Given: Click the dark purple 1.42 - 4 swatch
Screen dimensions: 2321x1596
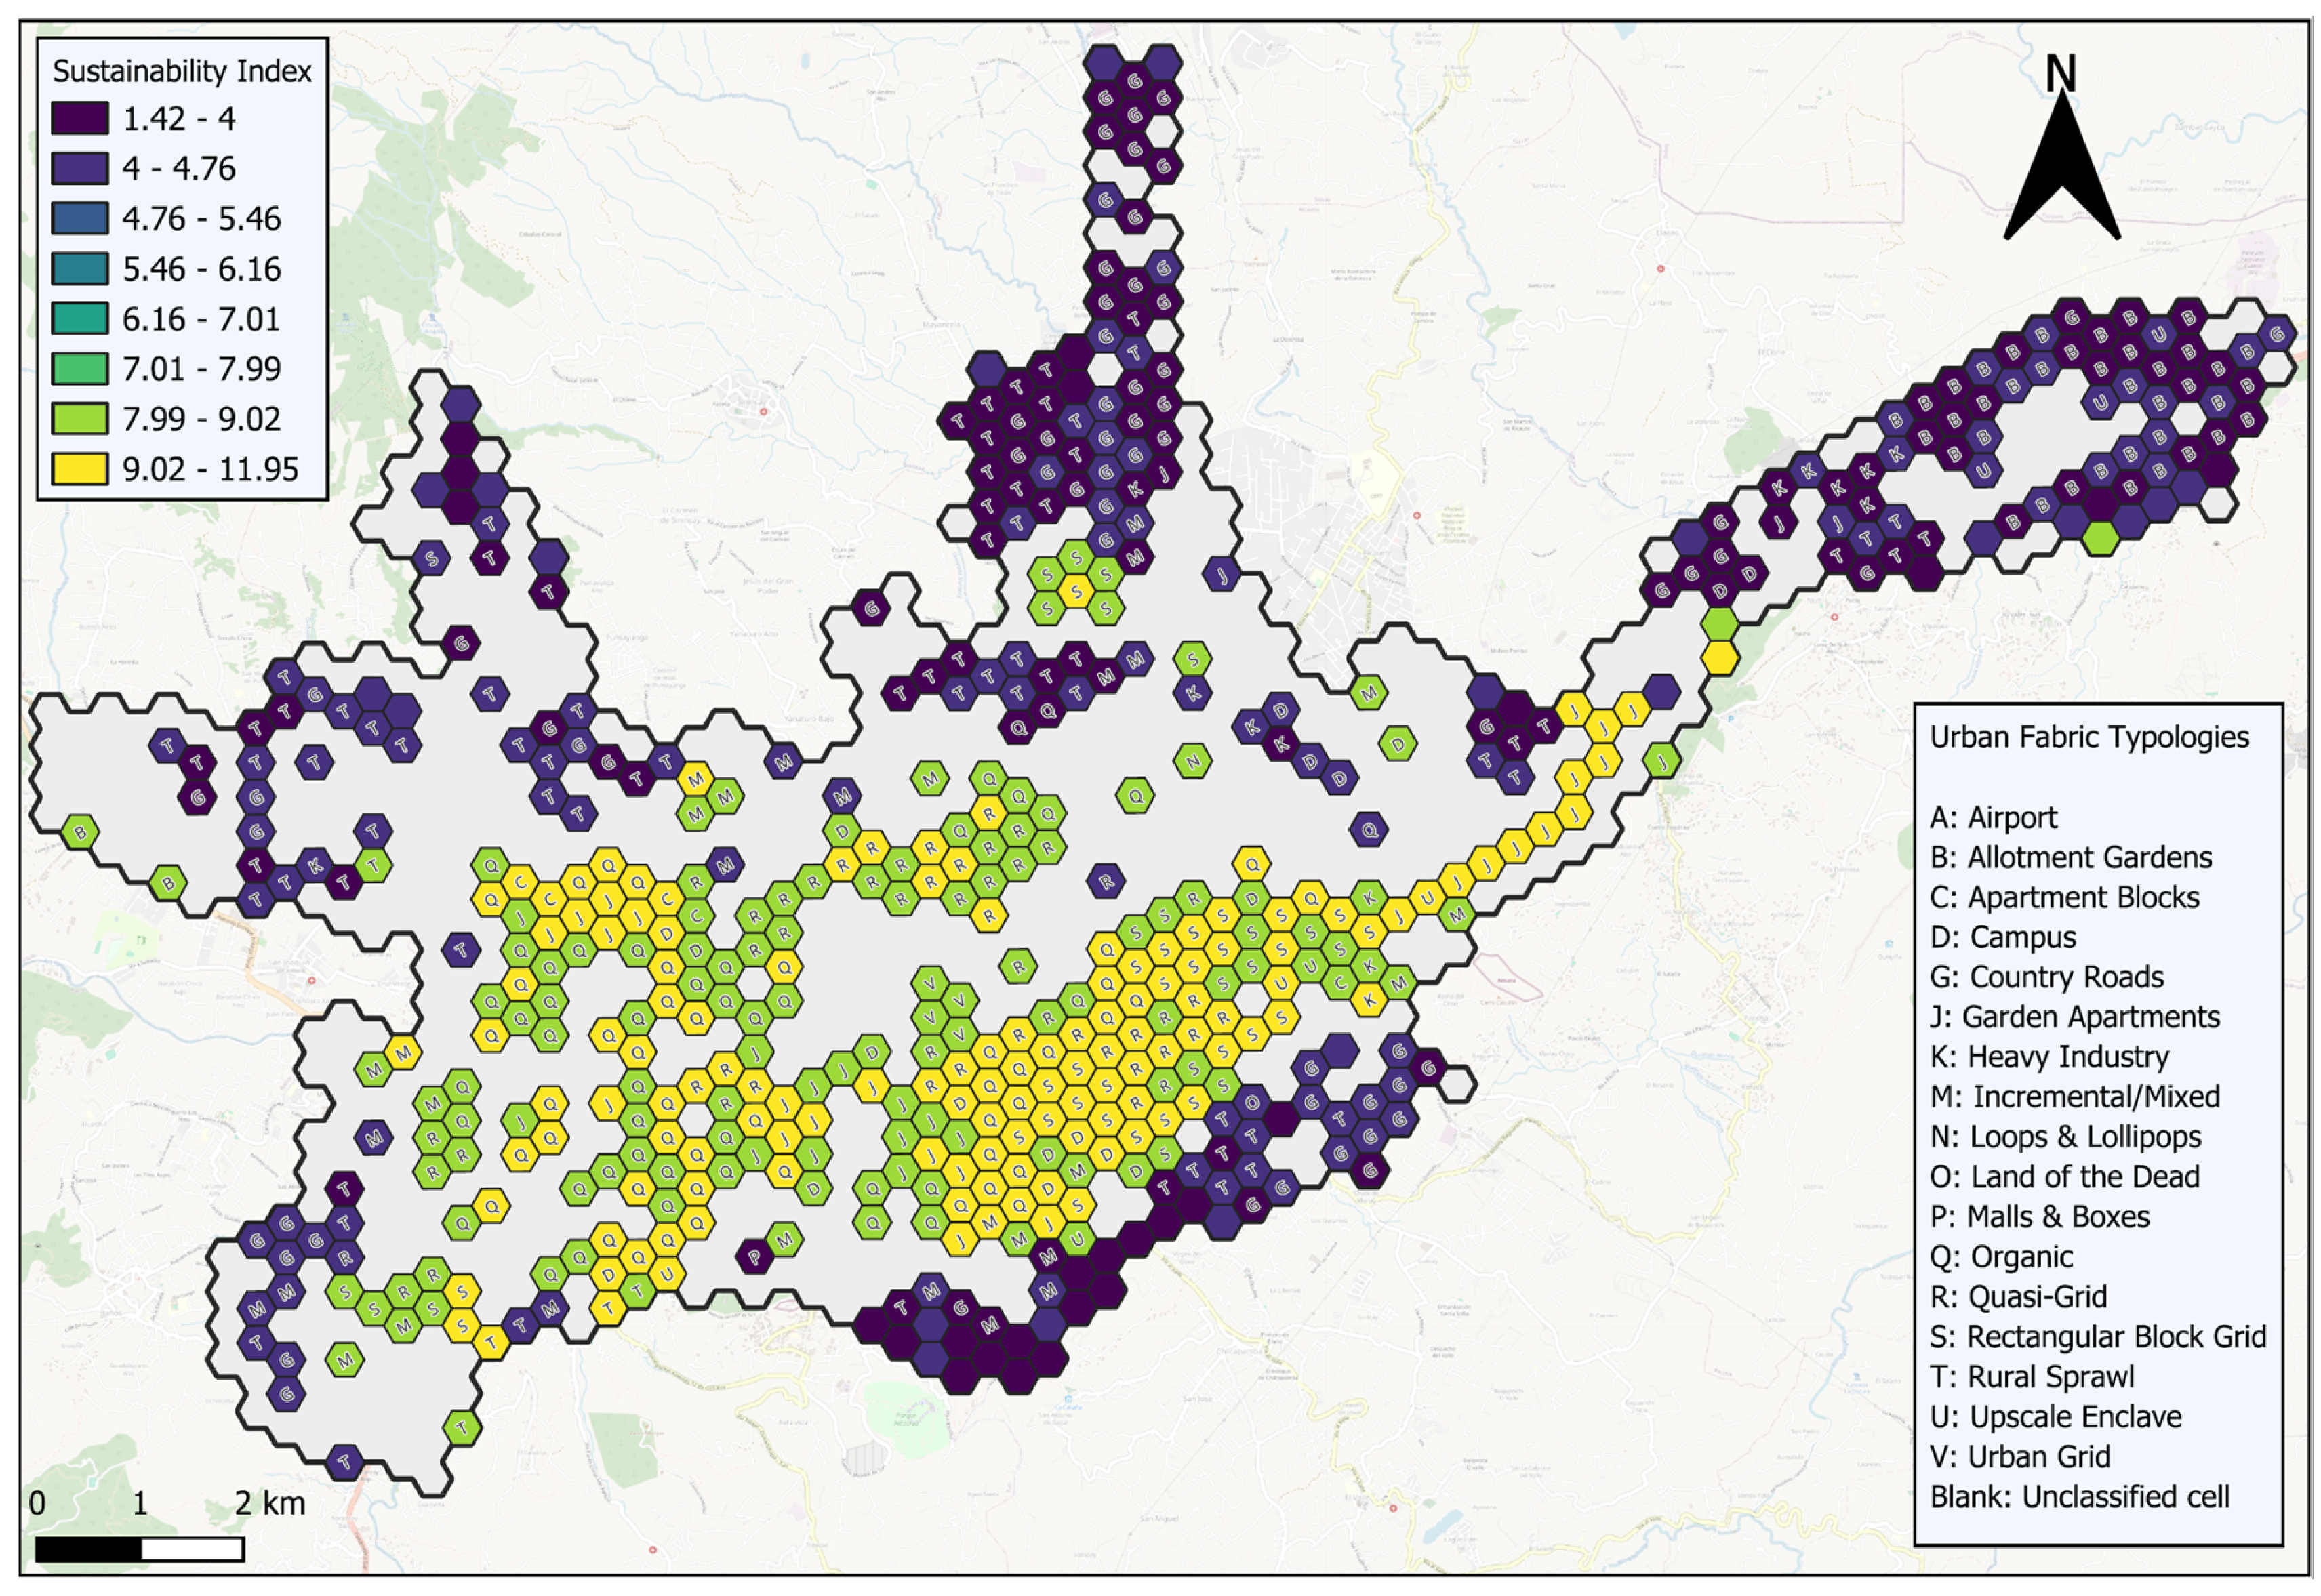Looking at the screenshot, I should click(80, 118).
